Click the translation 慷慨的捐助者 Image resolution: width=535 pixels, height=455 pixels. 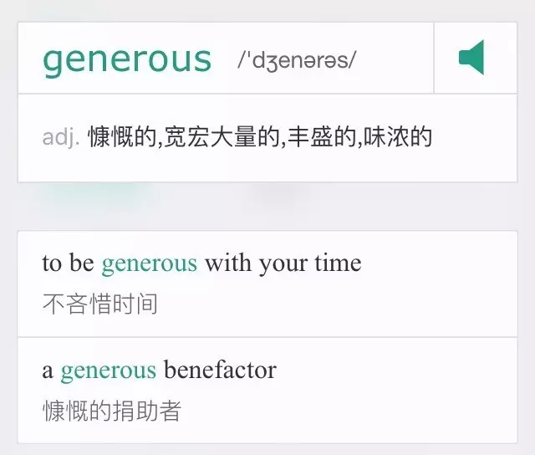111,411
